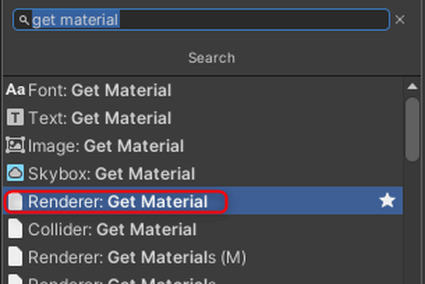425x284 pixels.
Task: Click the Renderer Get Material document icon
Action: (16, 202)
